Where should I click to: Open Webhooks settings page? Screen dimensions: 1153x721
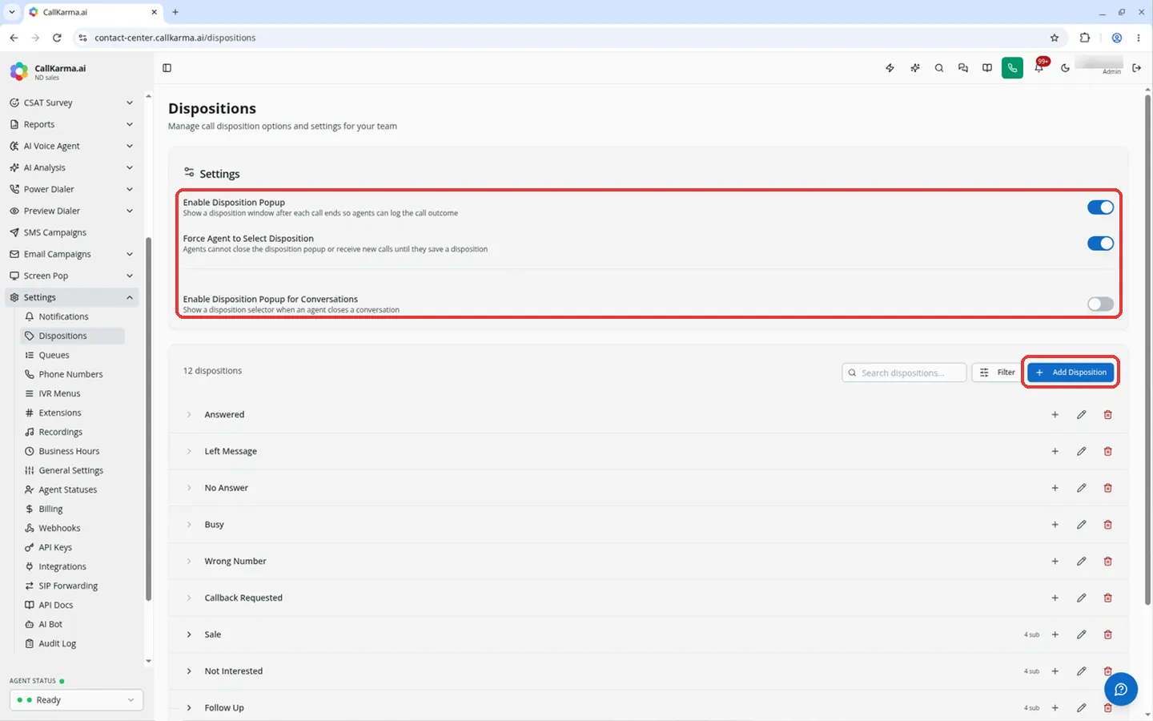coord(72,528)
